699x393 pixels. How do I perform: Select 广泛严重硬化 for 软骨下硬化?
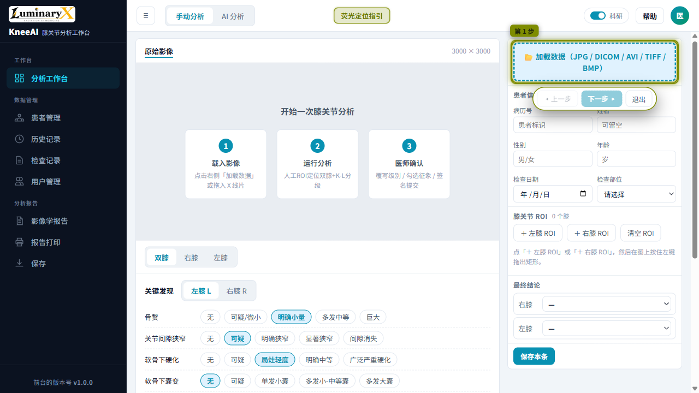click(370, 360)
